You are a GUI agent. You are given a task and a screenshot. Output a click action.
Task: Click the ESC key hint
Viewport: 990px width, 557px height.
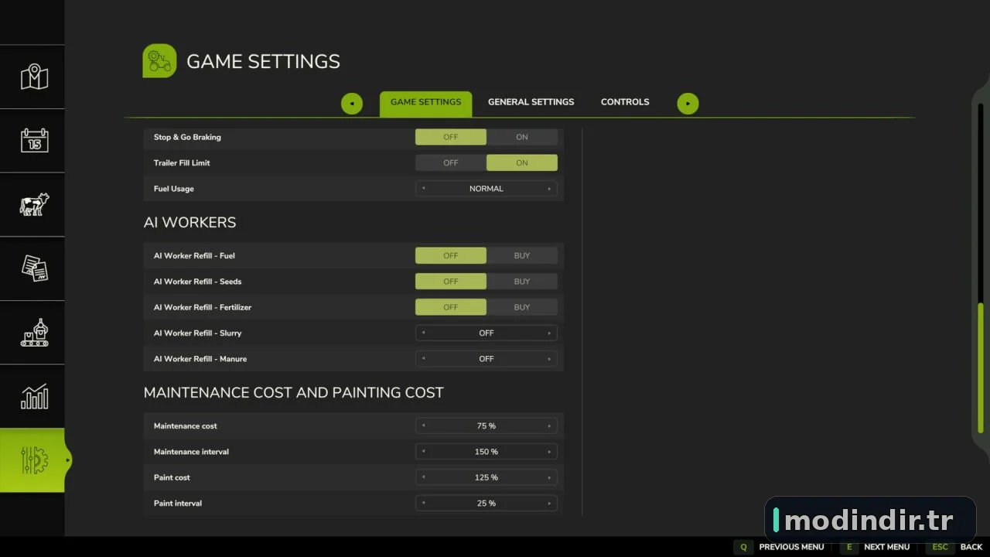coord(940,547)
